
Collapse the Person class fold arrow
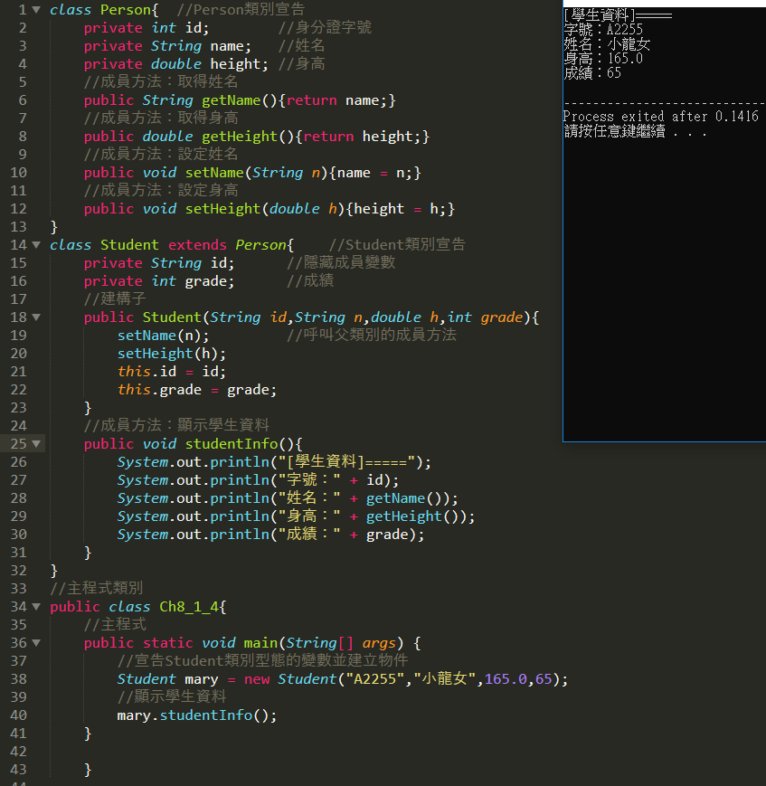36,10
